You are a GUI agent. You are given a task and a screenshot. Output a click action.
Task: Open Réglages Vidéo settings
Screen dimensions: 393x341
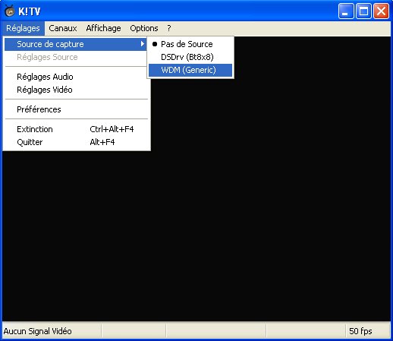(76, 90)
